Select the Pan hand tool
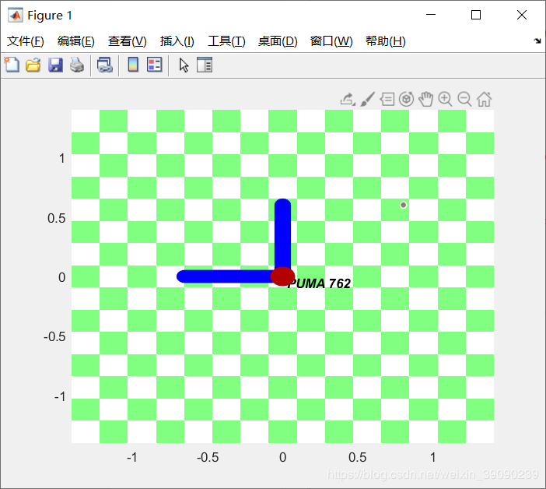Screen dimensions: 546x489 (426, 100)
